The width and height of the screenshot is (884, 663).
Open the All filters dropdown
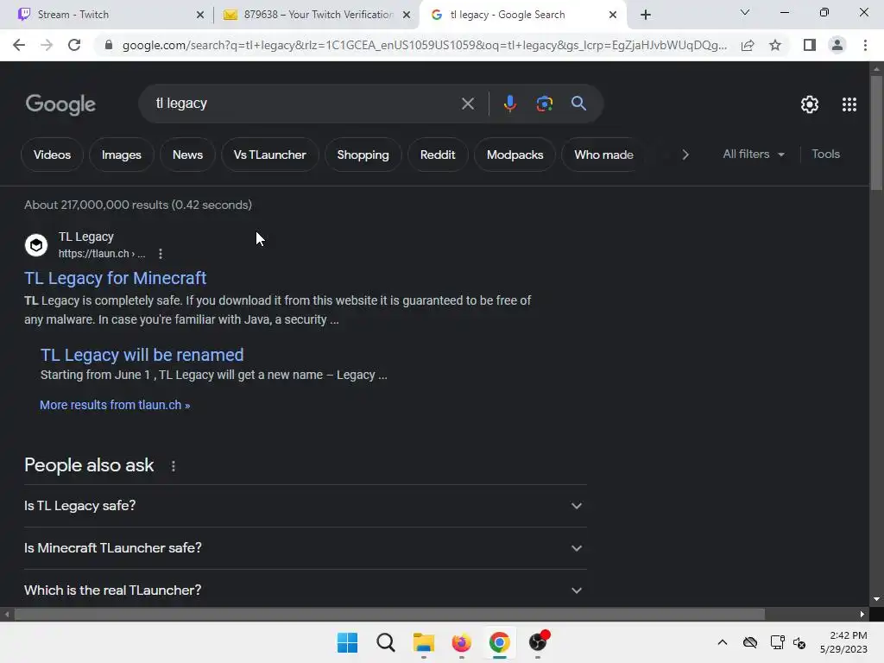tap(753, 154)
